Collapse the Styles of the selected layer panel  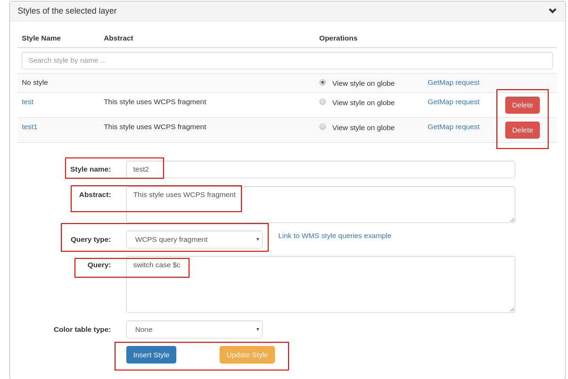pos(552,11)
